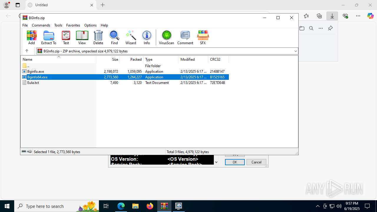This screenshot has width=377, height=212.
Task: Open the Copilot icon in Edge
Action: tap(371, 16)
